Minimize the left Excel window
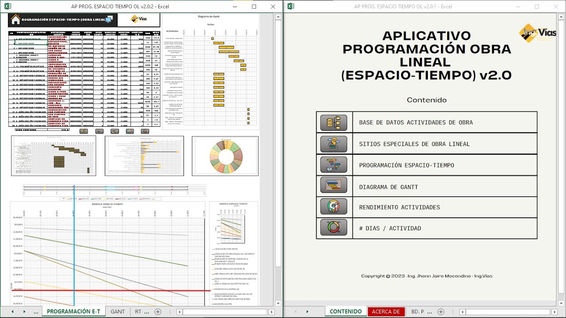The width and height of the screenshot is (566, 318). pyautogui.click(x=234, y=6)
